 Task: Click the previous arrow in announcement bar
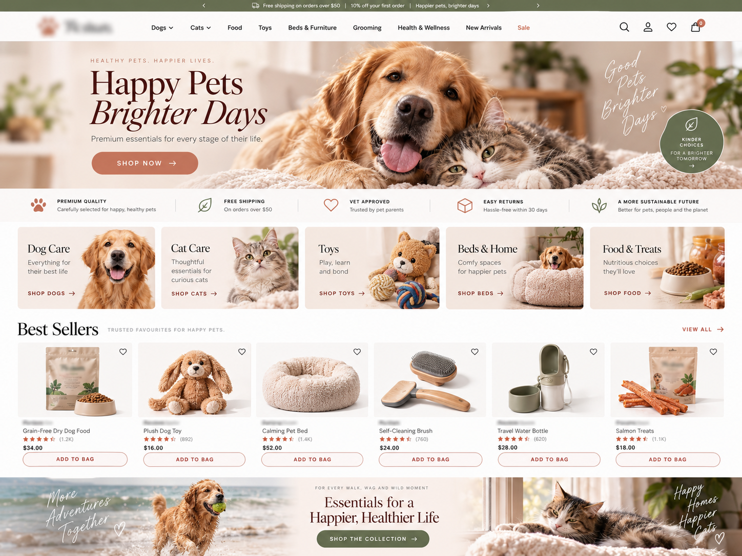pos(204,6)
